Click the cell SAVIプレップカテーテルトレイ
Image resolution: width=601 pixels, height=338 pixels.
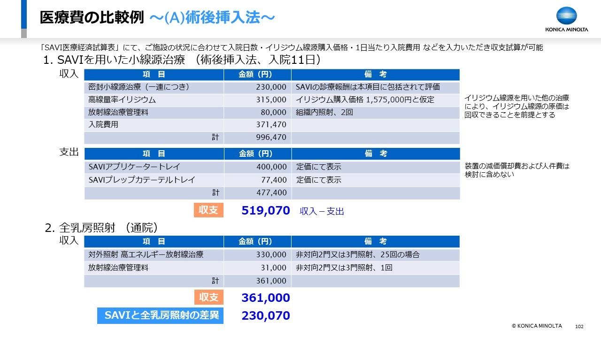(x=154, y=180)
